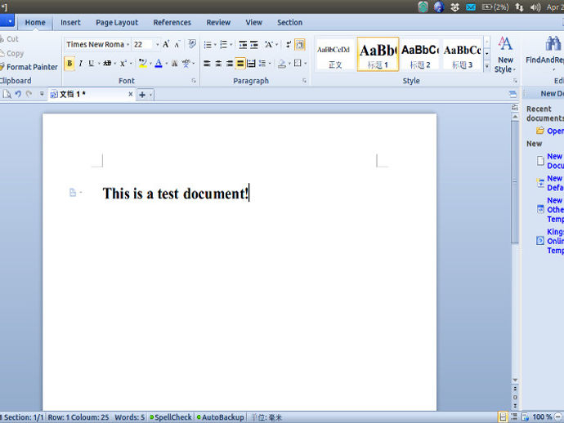This screenshot has height=423, width=564.
Task: Expand underline style options arrow
Action: pyautogui.click(x=99, y=64)
